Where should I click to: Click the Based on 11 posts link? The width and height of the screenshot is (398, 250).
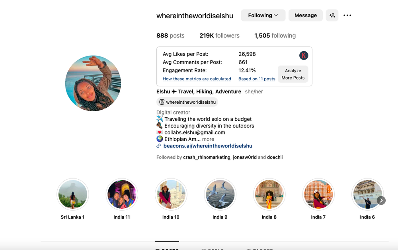pos(257,79)
